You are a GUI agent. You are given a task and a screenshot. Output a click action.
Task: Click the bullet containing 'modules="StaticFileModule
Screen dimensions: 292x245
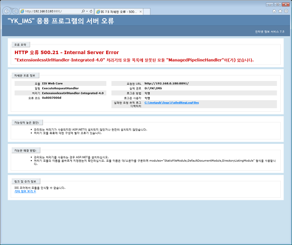154,162
